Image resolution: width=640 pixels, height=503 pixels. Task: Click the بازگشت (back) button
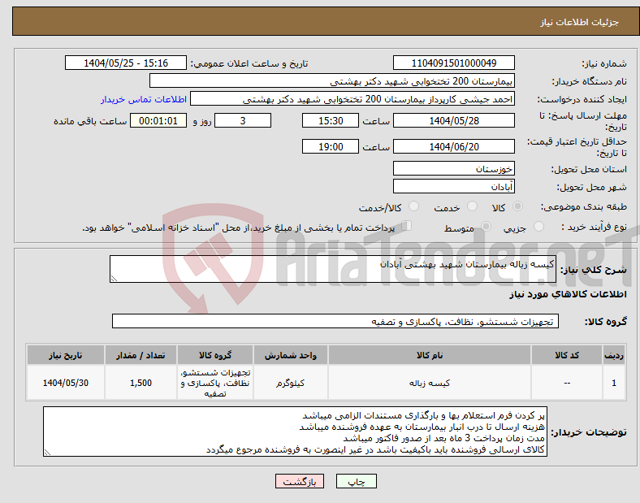point(300,481)
